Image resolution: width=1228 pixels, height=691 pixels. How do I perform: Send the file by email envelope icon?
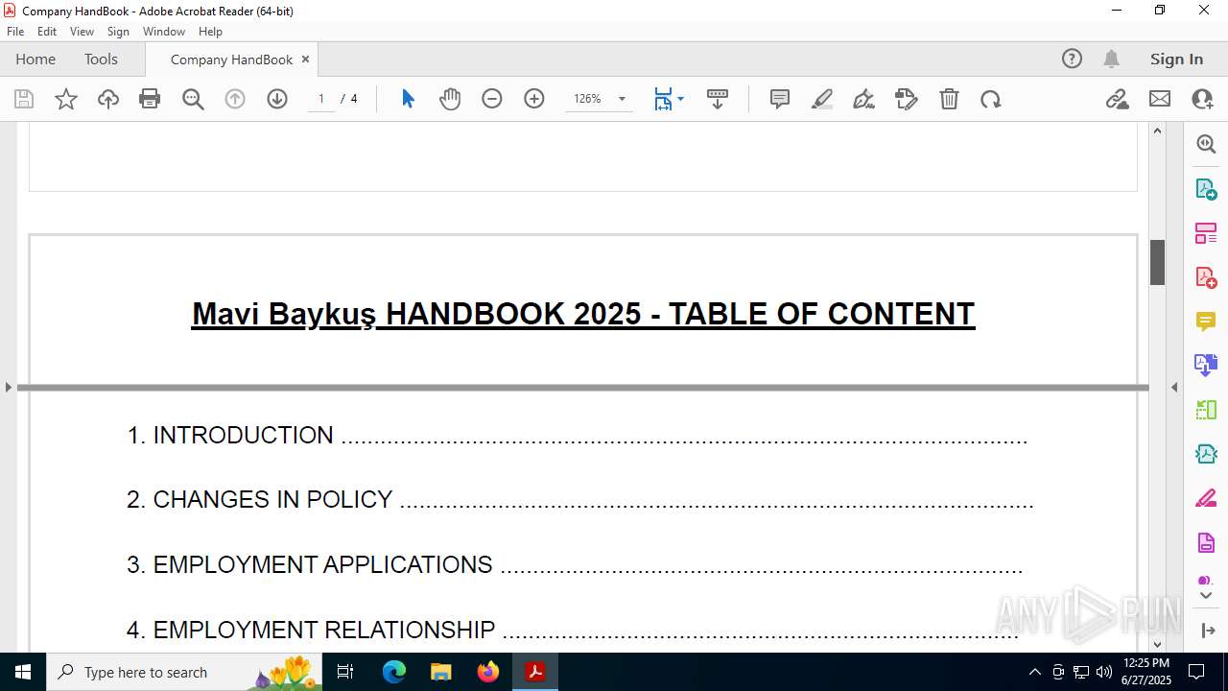pos(1160,99)
